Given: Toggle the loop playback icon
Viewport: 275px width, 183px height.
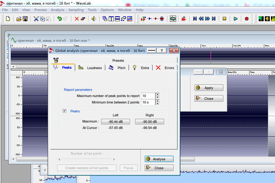Looking at the screenshot, I should click(173, 19).
